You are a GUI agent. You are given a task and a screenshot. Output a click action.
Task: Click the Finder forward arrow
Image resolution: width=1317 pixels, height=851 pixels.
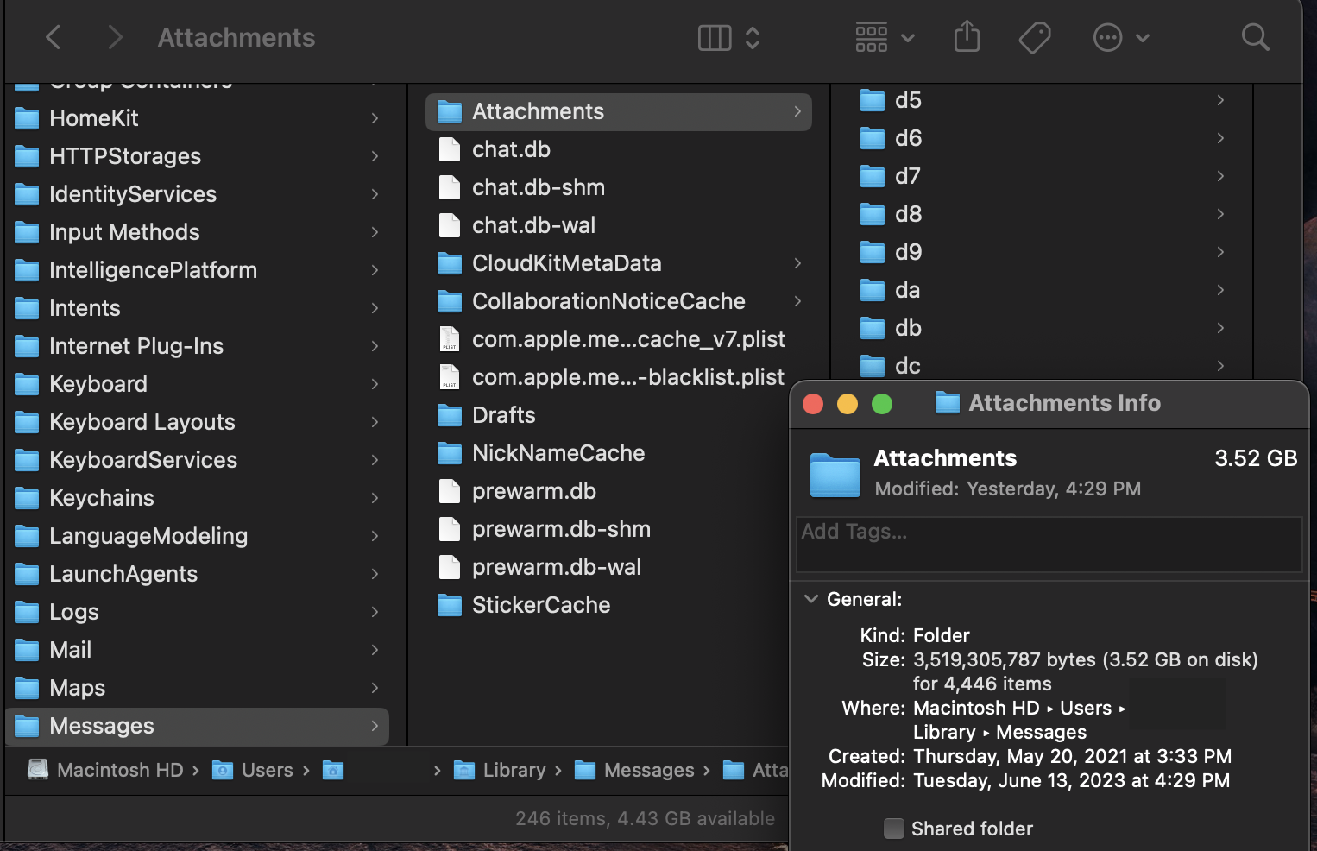pos(115,38)
